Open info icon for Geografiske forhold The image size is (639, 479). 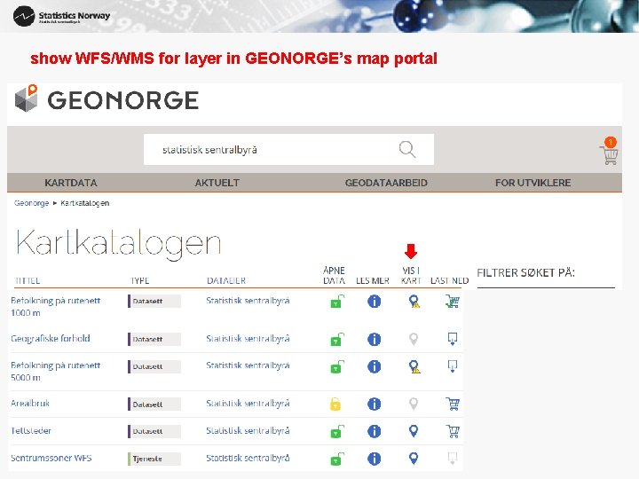tap(374, 339)
